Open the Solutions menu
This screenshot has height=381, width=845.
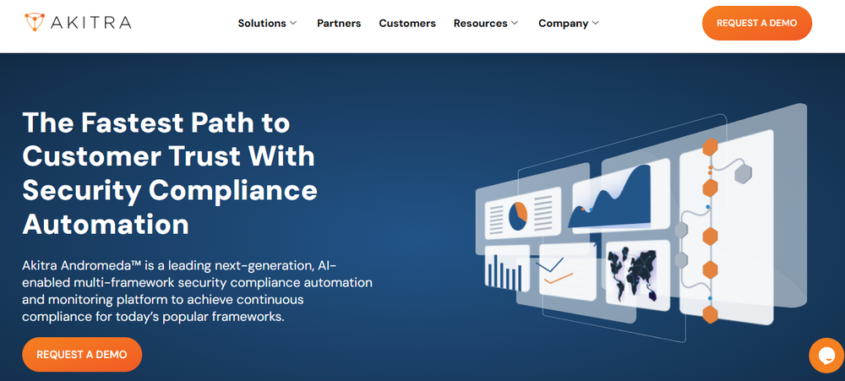[267, 23]
